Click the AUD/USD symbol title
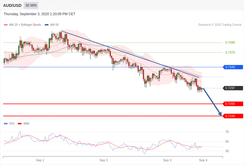This screenshot has height=165, width=244. pyautogui.click(x=12, y=6)
